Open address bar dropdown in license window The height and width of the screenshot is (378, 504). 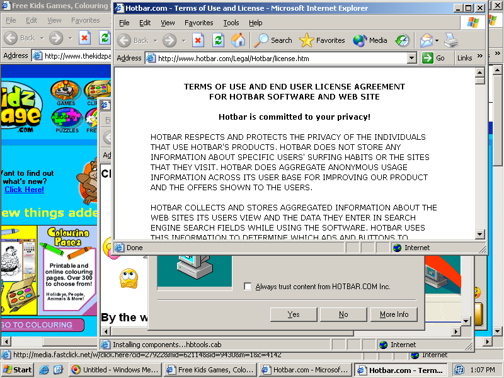click(412, 58)
